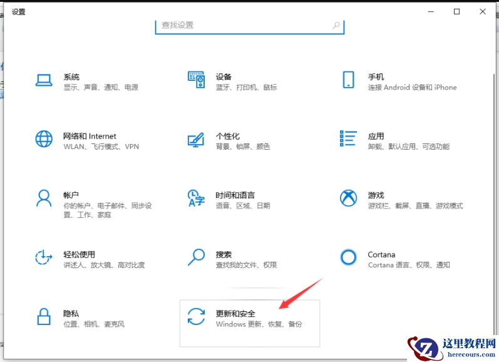Open the 帐户 person icon

pyautogui.click(x=44, y=199)
